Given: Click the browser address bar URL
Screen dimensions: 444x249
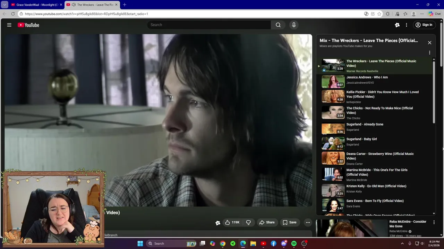Looking at the screenshot, I should coord(86,14).
